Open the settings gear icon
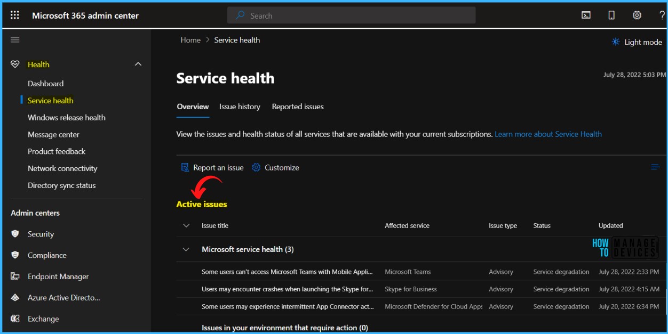The width and height of the screenshot is (668, 334). [x=637, y=15]
